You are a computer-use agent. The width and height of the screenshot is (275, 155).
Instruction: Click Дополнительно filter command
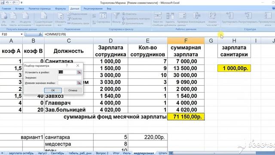coord(133,23)
